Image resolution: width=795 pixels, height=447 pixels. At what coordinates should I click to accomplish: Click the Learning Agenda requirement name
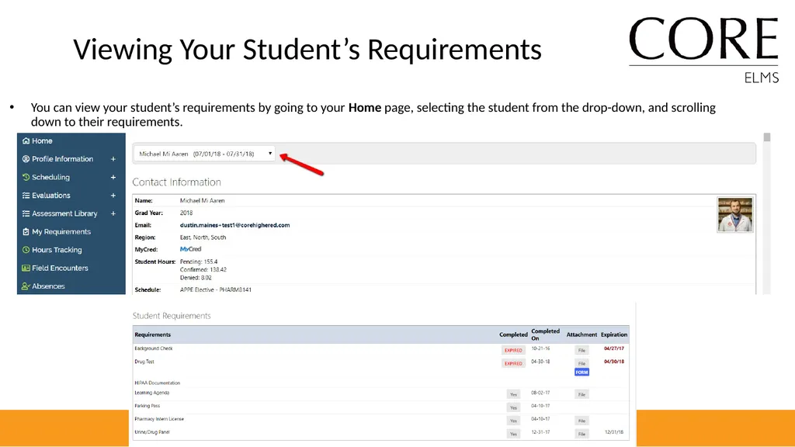pos(152,393)
